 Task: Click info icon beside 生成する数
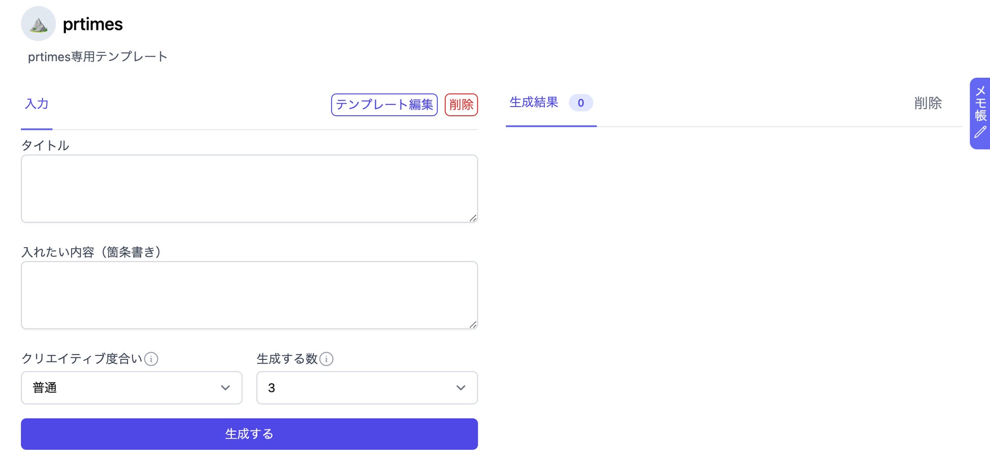(326, 359)
